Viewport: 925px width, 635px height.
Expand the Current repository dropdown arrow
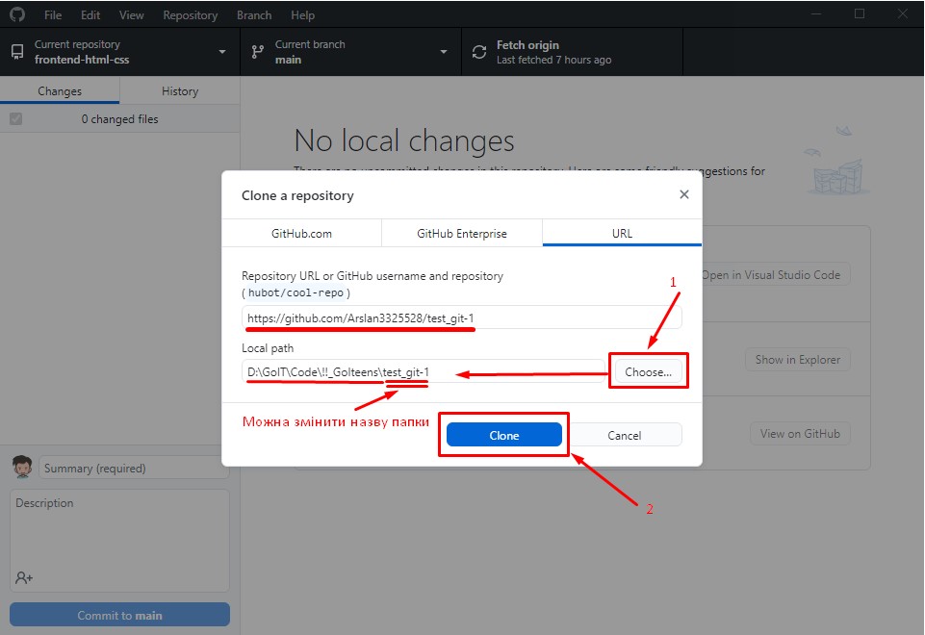222,52
